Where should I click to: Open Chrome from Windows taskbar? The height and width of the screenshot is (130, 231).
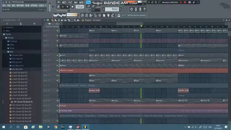coord(56,127)
